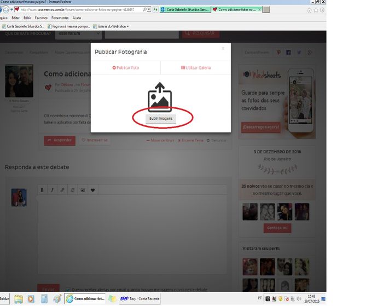Screen dimensions: 383x306
Task: Share on Twitter icon
Action: 299,53
